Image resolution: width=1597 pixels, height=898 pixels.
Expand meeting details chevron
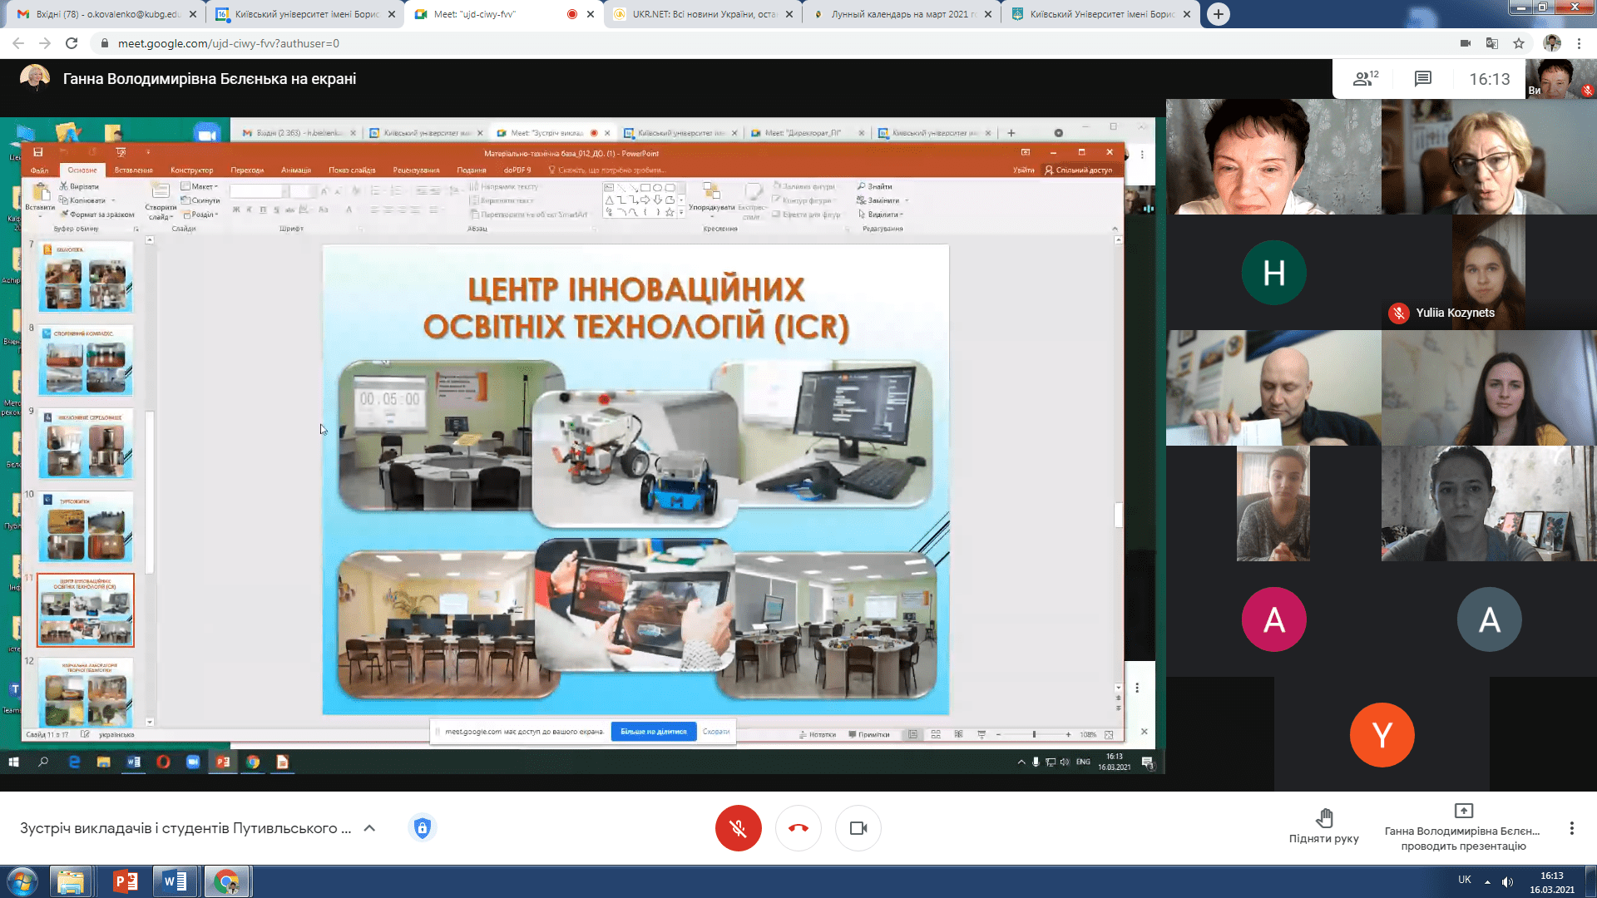point(369,828)
